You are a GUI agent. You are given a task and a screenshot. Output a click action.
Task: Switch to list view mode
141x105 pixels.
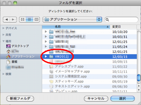point(29,19)
